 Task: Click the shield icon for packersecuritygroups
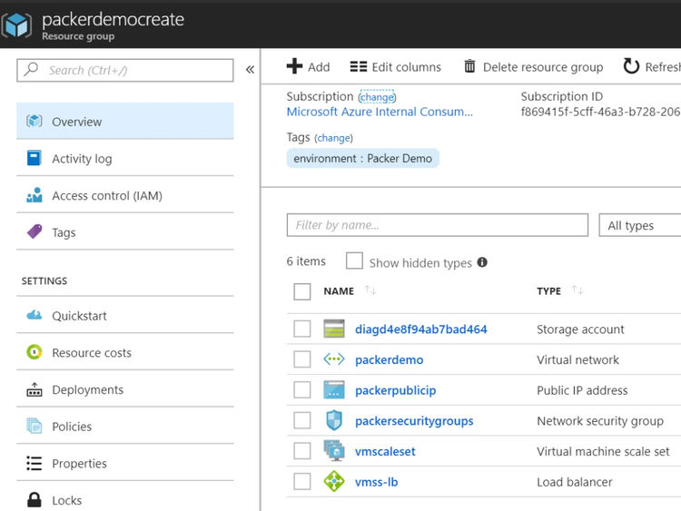pyautogui.click(x=334, y=420)
